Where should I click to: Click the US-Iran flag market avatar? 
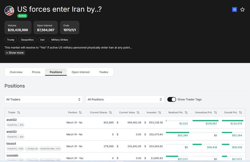point(9,11)
